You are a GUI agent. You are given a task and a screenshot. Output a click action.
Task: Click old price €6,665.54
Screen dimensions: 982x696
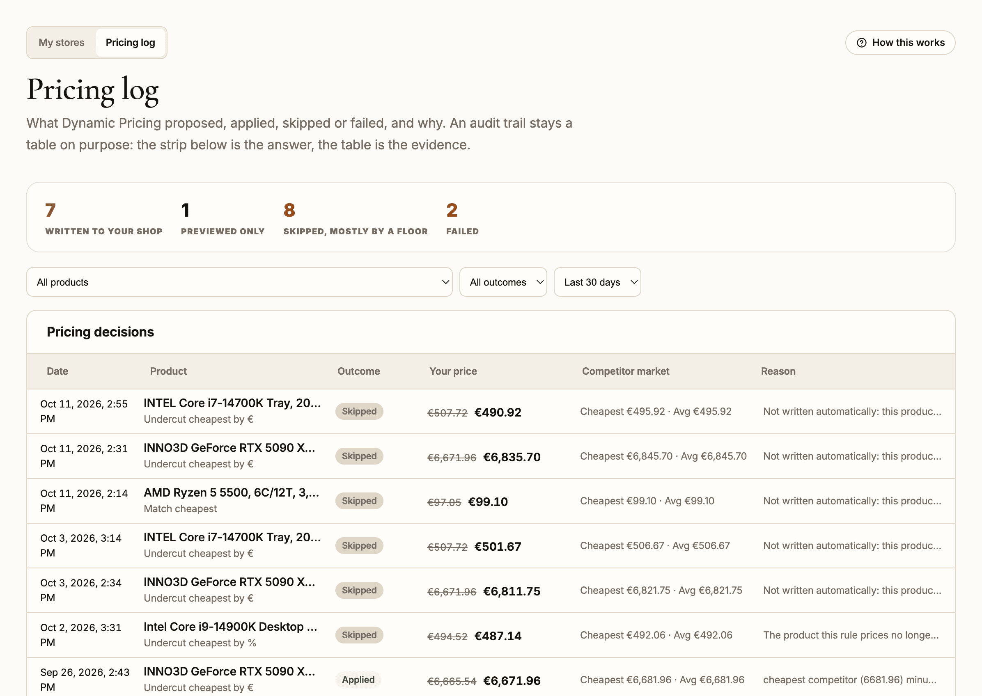pos(452,681)
